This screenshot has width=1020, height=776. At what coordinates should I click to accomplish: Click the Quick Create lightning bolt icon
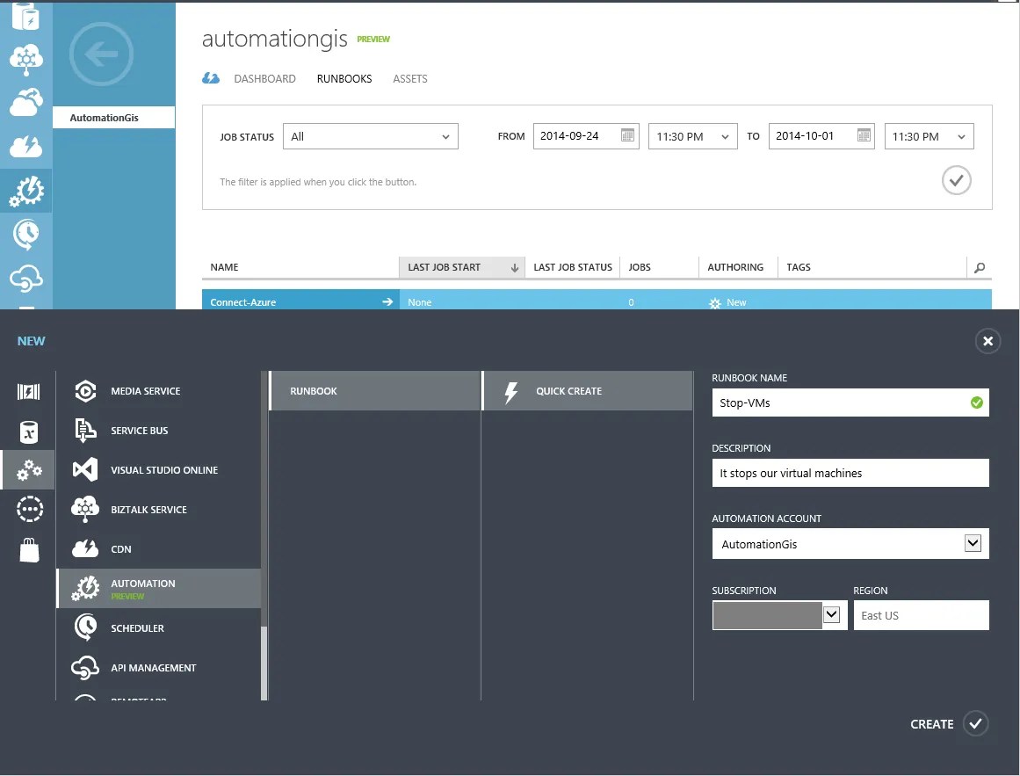tap(511, 392)
